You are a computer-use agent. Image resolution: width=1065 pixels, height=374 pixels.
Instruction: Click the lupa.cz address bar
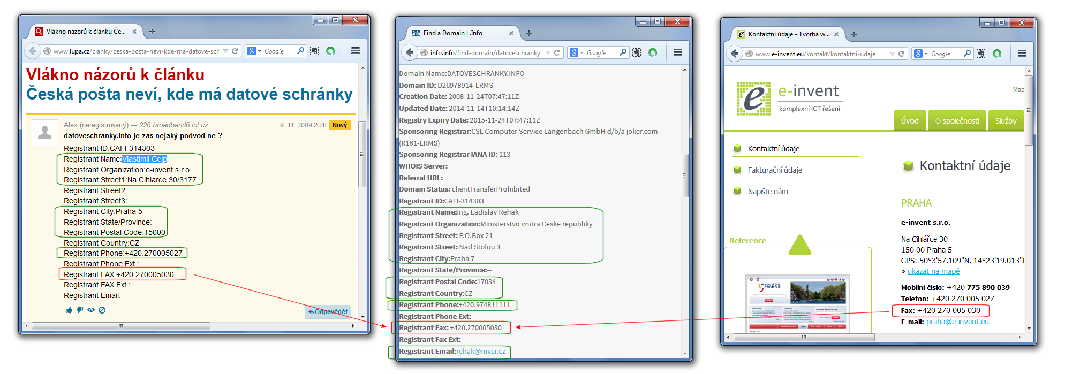pyautogui.click(x=137, y=51)
